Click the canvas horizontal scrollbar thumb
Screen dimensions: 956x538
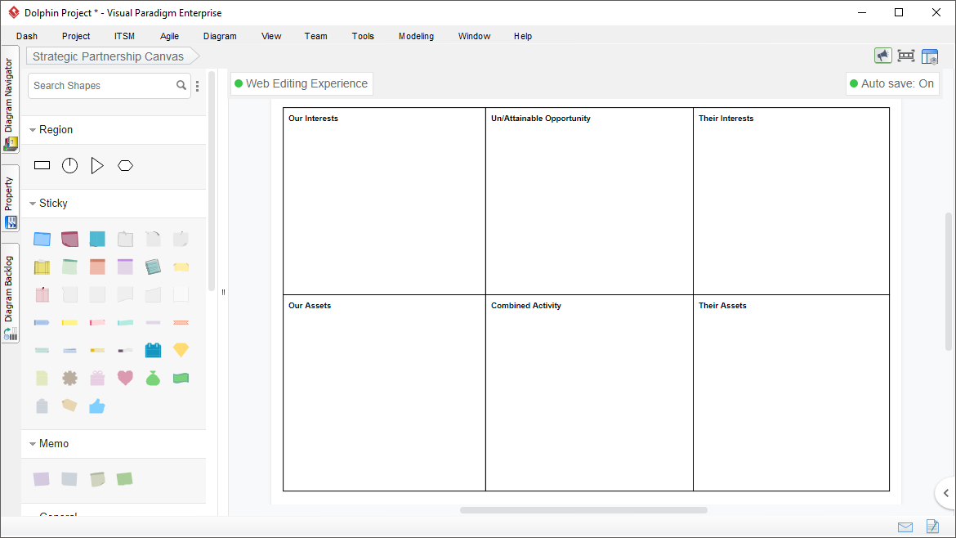(x=583, y=510)
